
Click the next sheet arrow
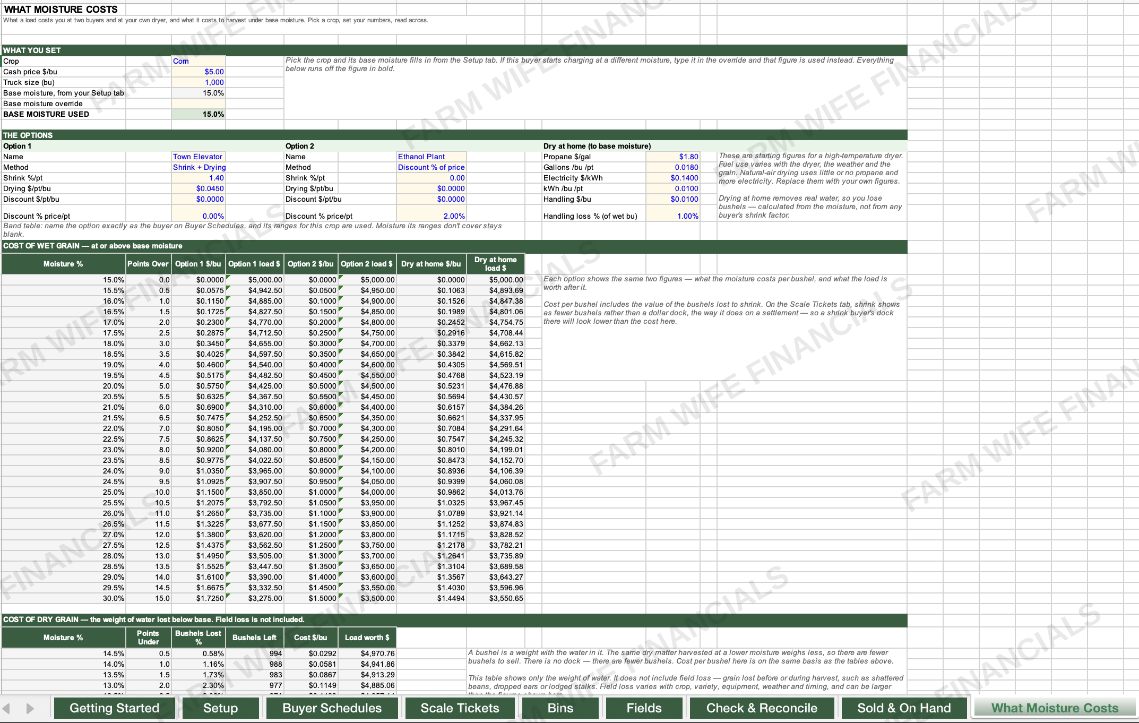[30, 709]
